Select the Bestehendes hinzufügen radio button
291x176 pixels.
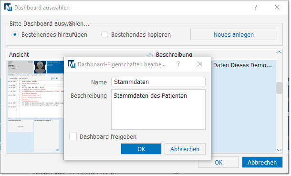[15, 35]
